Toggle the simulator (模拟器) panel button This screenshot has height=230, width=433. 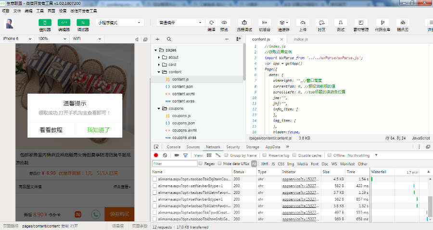[45, 23]
